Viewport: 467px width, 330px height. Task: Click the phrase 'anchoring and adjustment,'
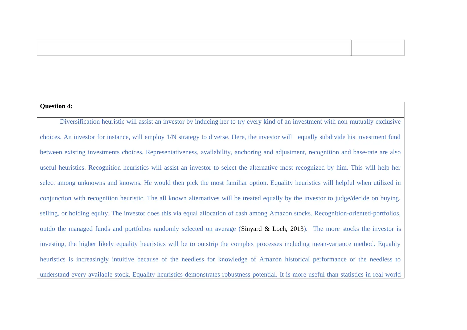271,152
